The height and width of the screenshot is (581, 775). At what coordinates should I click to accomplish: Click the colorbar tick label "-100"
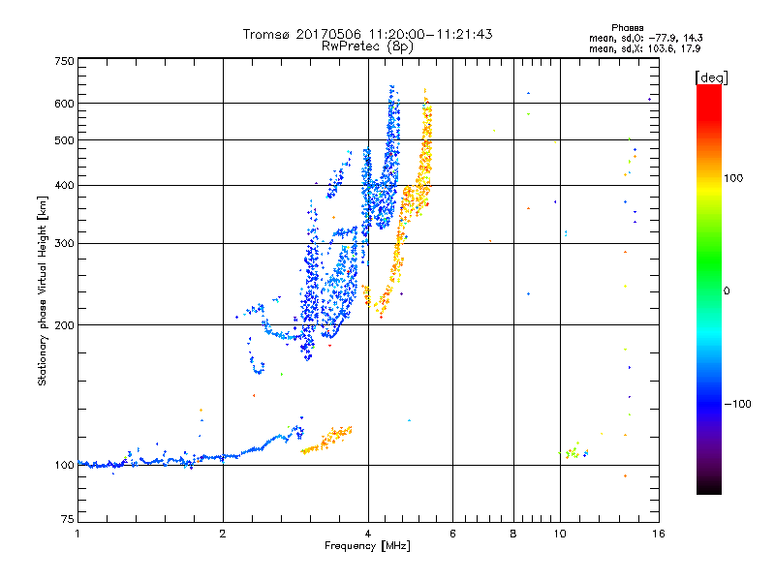pos(737,404)
